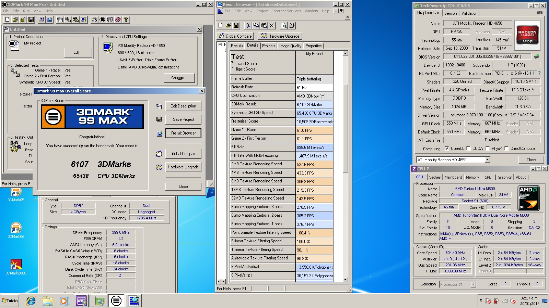Open GPU selection dropdown in GPU-Z
This screenshot has width=549, height=308.
[x=487, y=160]
